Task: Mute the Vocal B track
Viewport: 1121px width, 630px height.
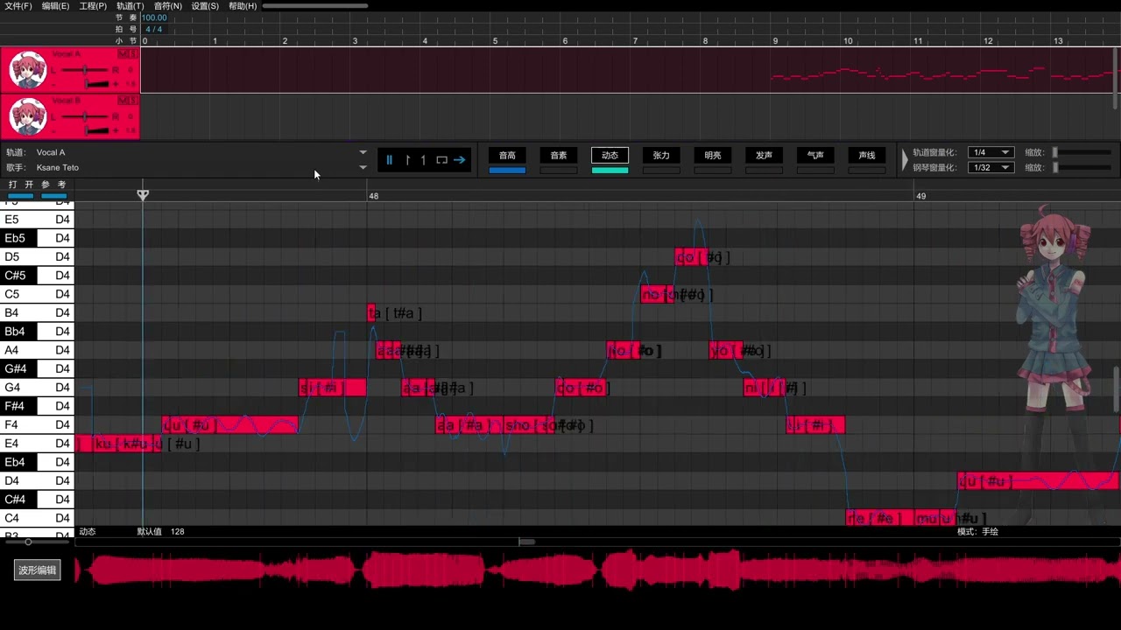Action: pos(122,101)
